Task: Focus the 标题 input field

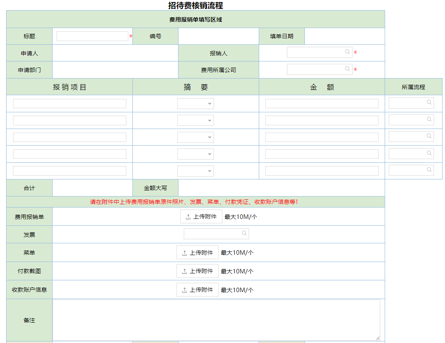Action: pos(93,36)
